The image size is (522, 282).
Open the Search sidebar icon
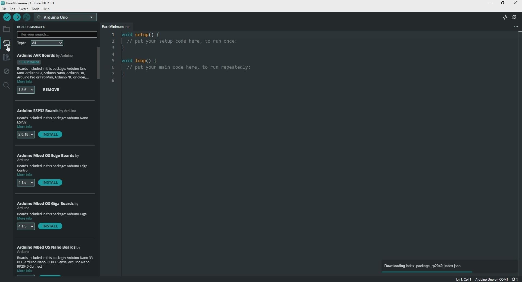click(7, 86)
